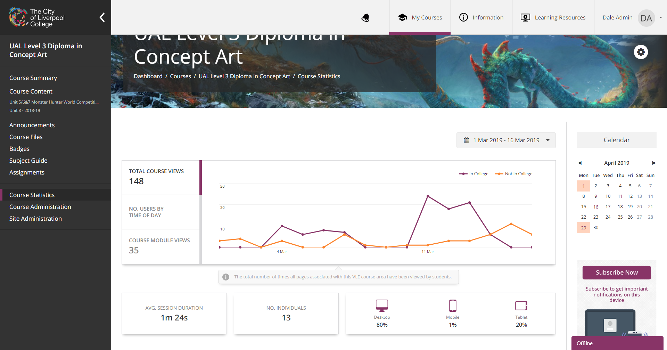Click the settings gear on course banner
The image size is (667, 350).
pos(641,52)
